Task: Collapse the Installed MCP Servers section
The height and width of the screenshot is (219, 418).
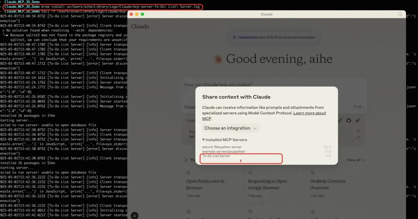Action: coord(224,140)
